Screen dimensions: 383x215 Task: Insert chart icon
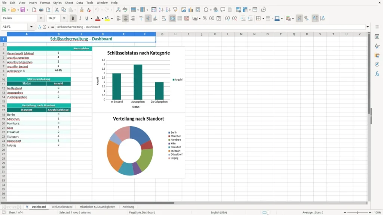tap(191, 10)
